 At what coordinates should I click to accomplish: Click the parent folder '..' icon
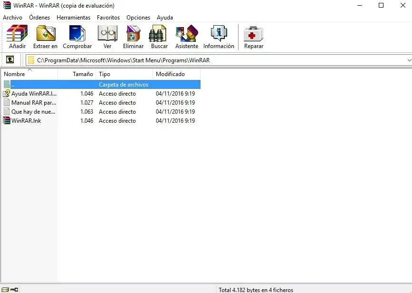(x=7, y=85)
